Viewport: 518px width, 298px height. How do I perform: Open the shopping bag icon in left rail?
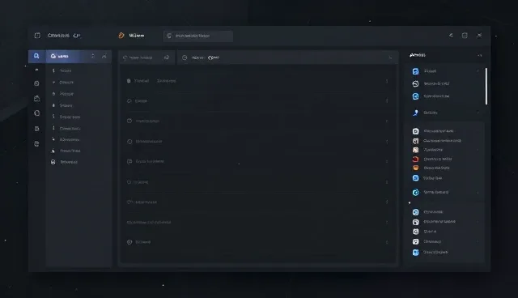tap(36, 98)
